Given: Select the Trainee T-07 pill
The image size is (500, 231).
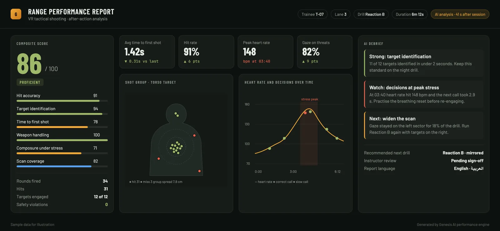Looking at the screenshot, I should (312, 14).
